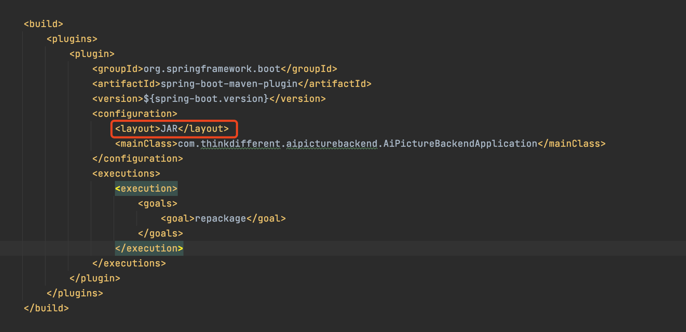Viewport: 686px width, 332px height.
Task: Click the spring-boot-maven-plugin artifactId text
Action: click(229, 84)
